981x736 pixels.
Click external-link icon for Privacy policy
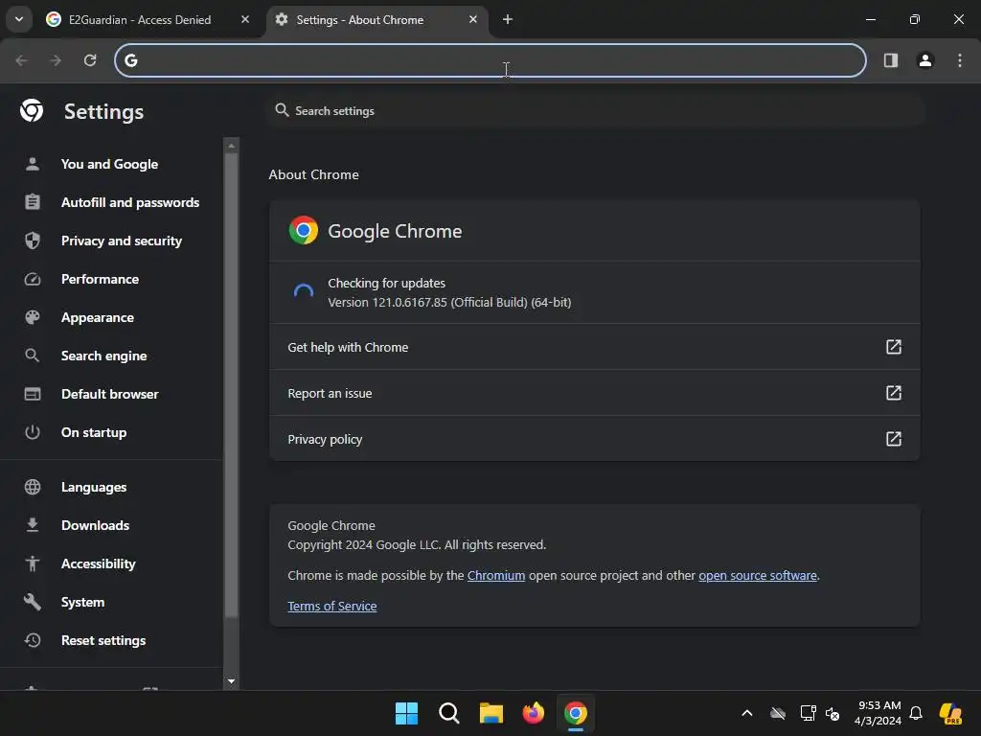pyautogui.click(x=894, y=439)
